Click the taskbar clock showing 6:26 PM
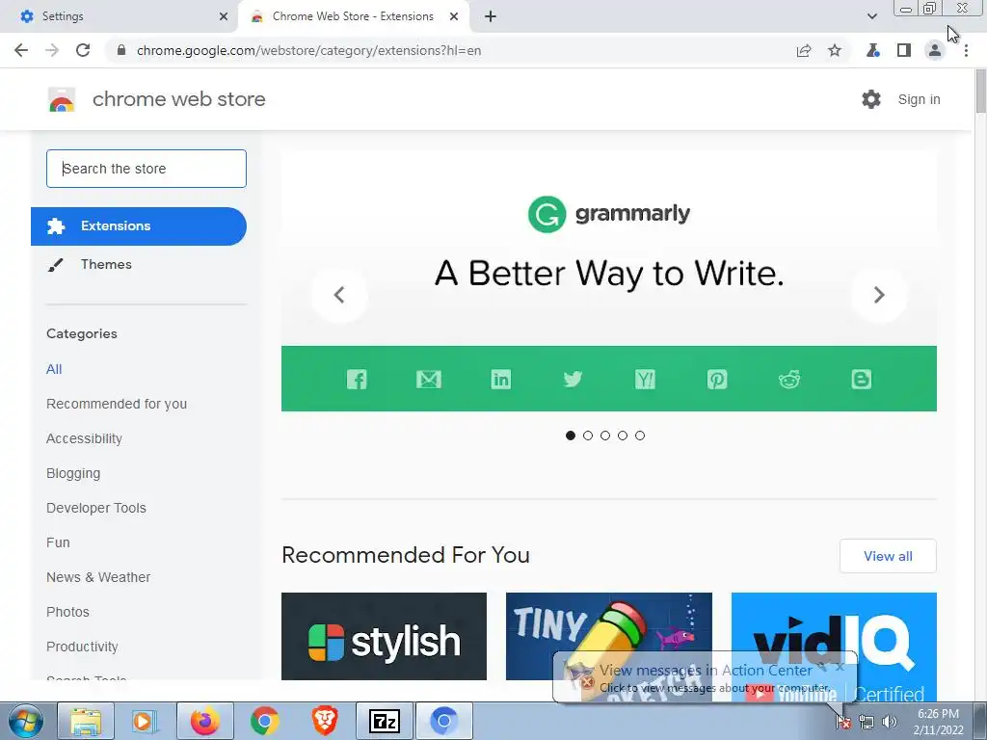 click(938, 722)
